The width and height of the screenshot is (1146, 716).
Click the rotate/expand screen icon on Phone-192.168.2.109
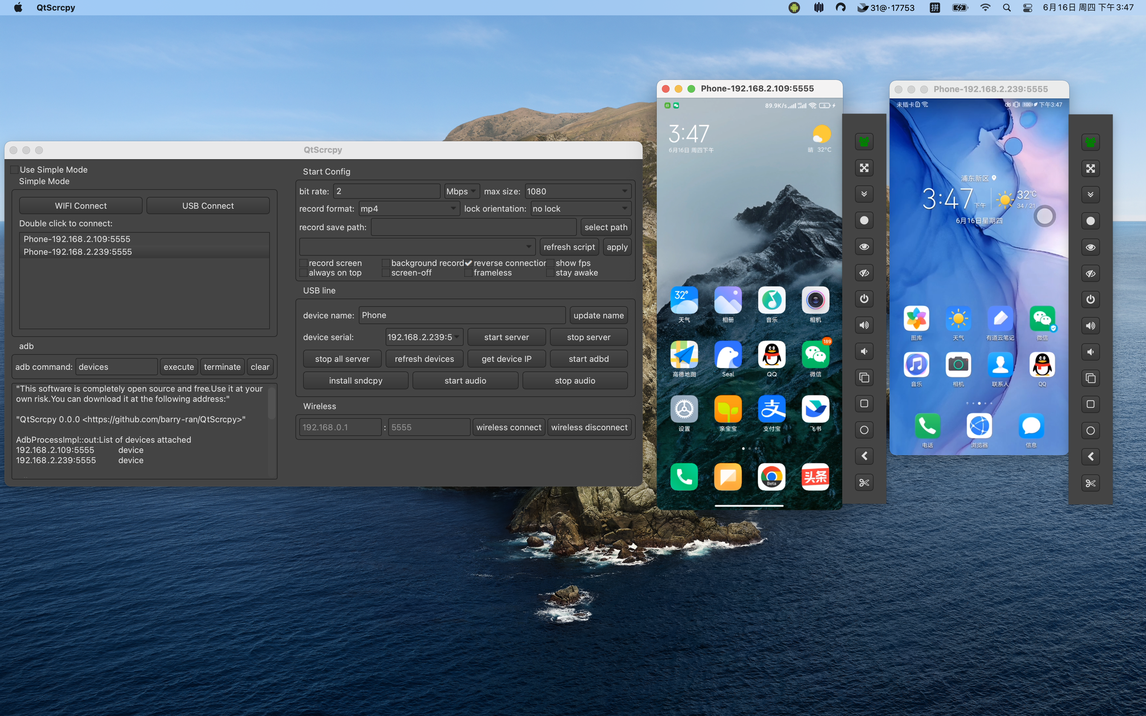(x=864, y=168)
